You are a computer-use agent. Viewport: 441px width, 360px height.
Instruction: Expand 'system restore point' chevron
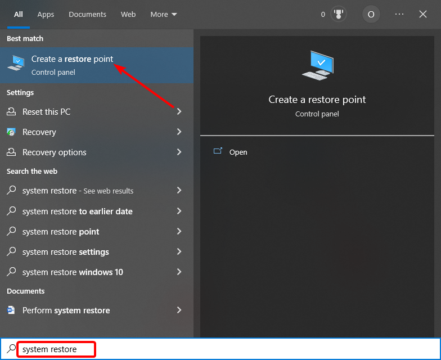[179, 231]
